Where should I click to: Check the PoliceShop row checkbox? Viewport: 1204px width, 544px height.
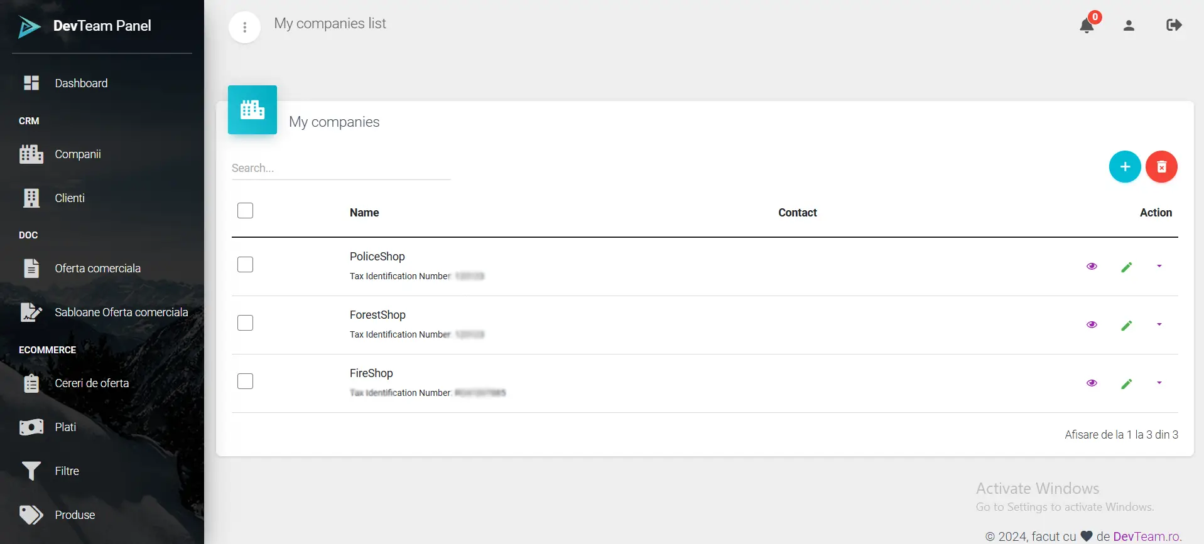(245, 265)
